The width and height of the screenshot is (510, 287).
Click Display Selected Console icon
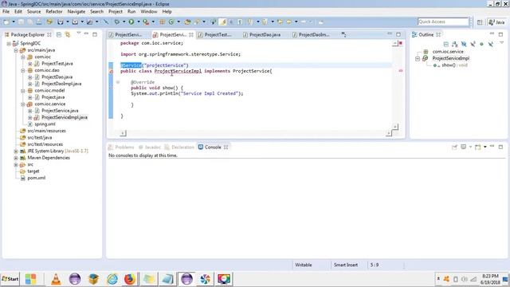click(x=464, y=147)
